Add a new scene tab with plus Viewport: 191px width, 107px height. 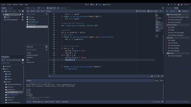pos(69,8)
